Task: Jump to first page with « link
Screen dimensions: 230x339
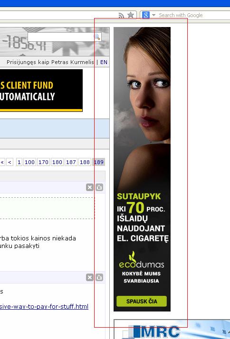Action: 2,162
